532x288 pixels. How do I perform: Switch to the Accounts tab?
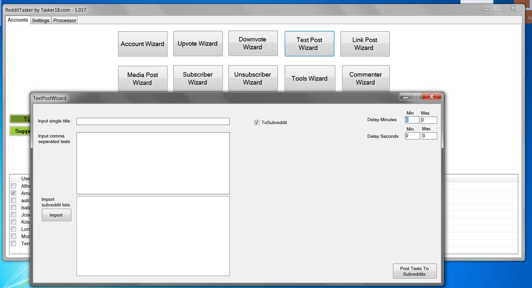click(x=18, y=20)
